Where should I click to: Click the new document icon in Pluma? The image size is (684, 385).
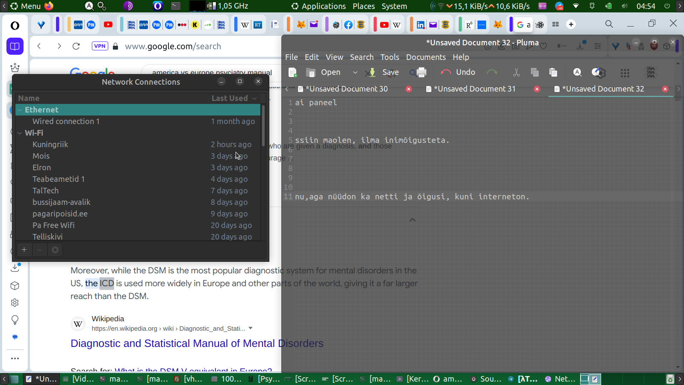tap(293, 73)
